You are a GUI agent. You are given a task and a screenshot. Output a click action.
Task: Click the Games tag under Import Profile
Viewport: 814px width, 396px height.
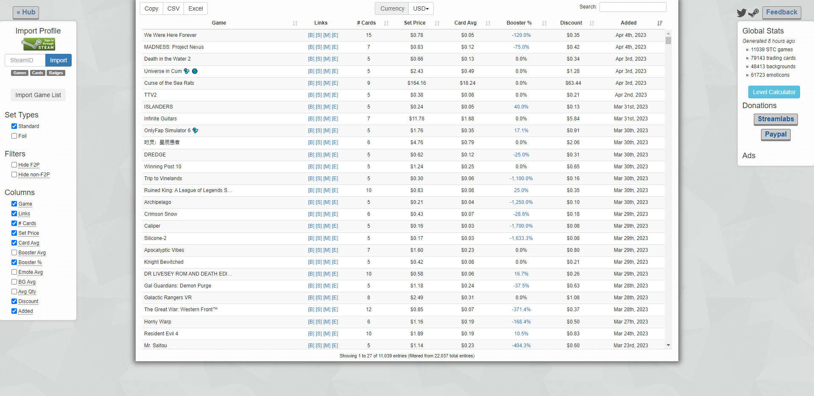coord(20,73)
